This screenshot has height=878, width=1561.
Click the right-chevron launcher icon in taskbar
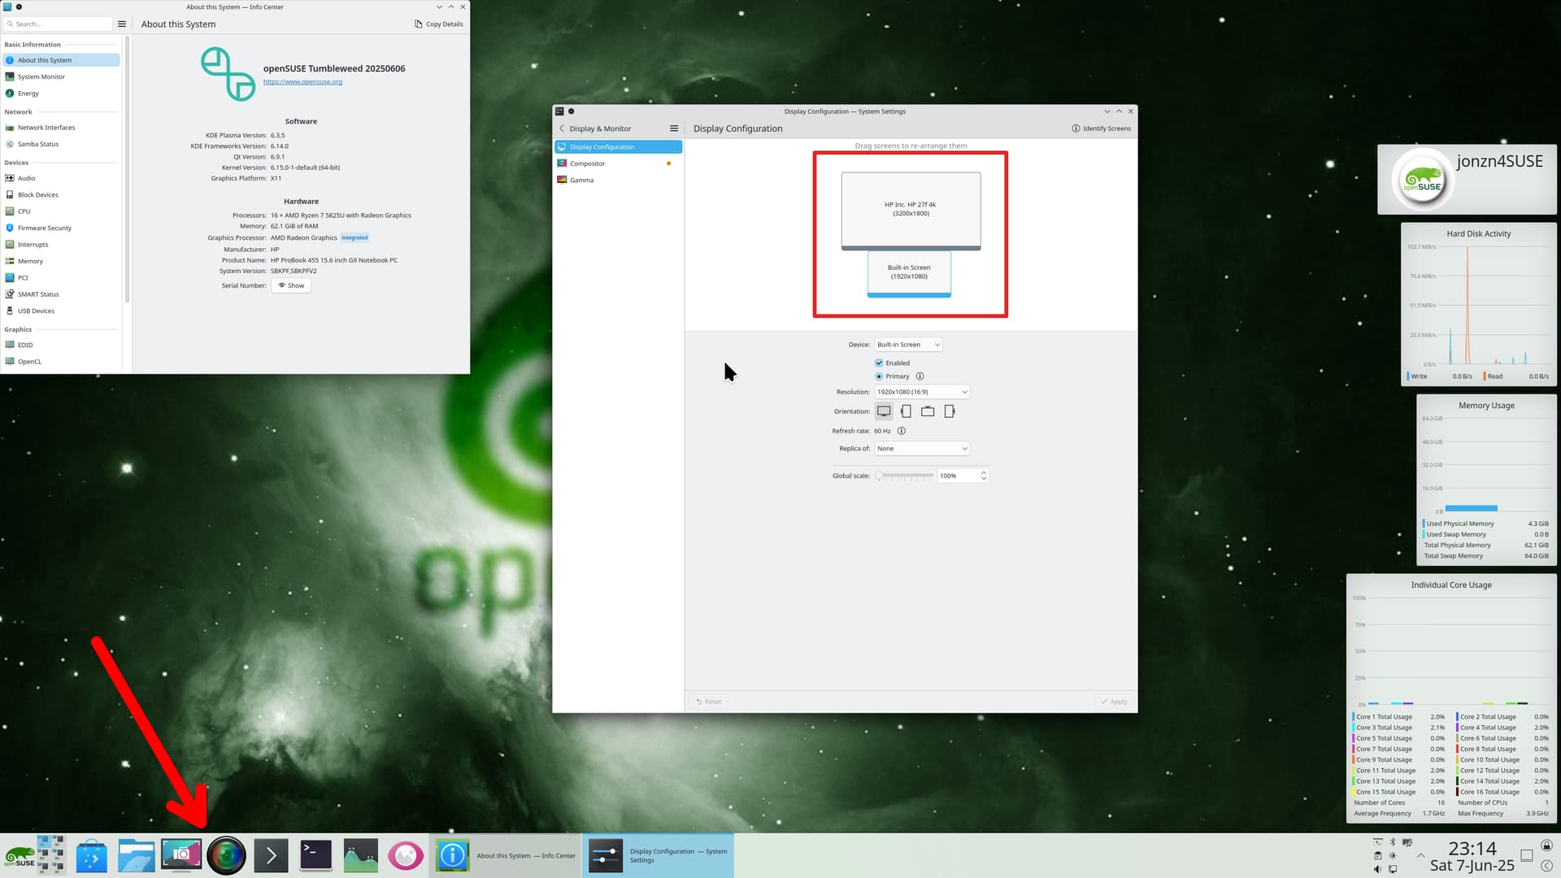pos(271,855)
